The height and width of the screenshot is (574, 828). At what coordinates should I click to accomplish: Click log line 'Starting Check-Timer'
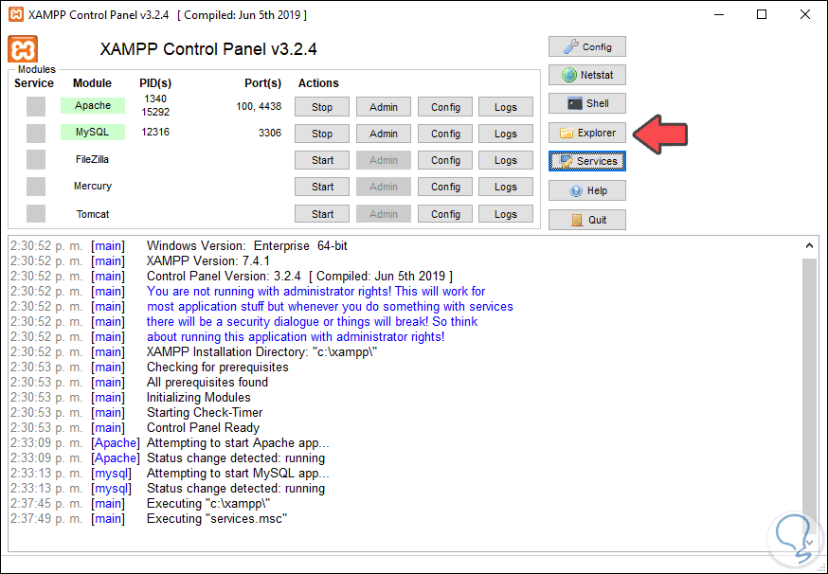tap(205, 412)
